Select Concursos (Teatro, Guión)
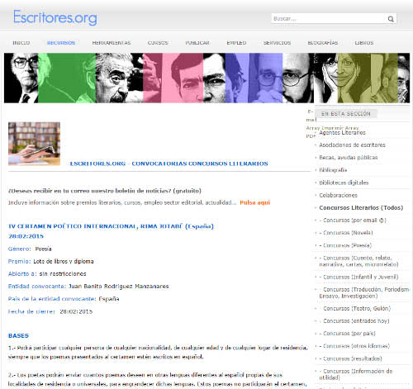 click(355, 308)
